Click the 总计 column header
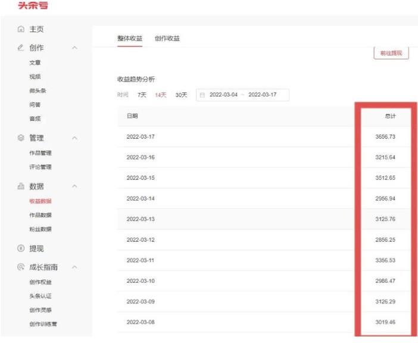Image resolution: width=418 pixels, height=343 pixels. point(390,116)
